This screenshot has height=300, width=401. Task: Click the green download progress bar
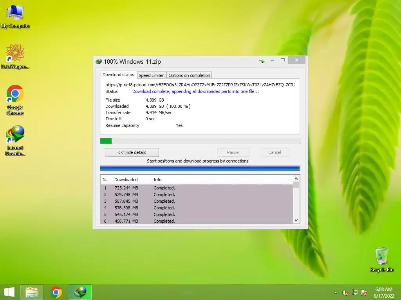200,141
